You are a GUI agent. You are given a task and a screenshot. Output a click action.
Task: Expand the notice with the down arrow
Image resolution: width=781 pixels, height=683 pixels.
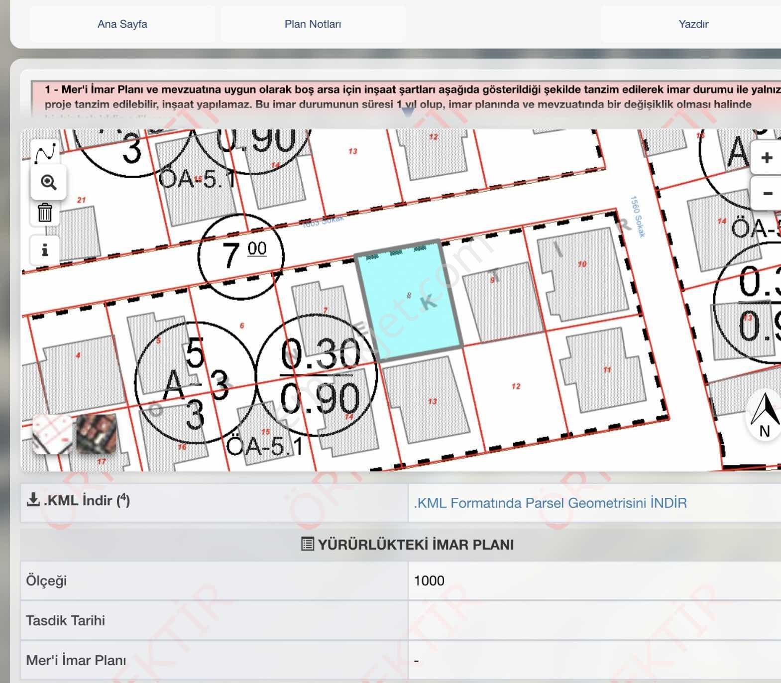pyautogui.click(x=408, y=113)
